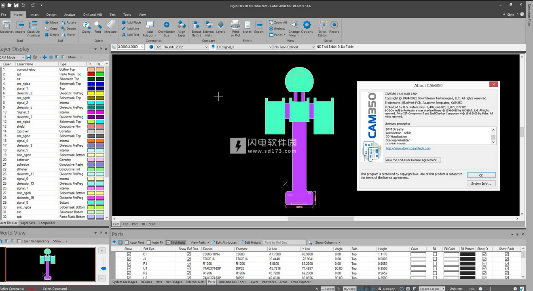Click Edit Height in the Parts panel
The width and height of the screenshot is (533, 291).
tap(250, 242)
